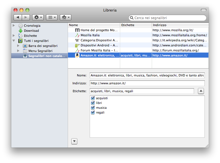Click the Cronologia clock icon
The image size is (220, 163).
click(x=21, y=26)
